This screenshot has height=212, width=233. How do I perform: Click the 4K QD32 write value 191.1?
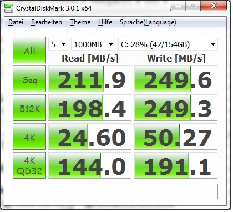pyautogui.click(x=176, y=165)
